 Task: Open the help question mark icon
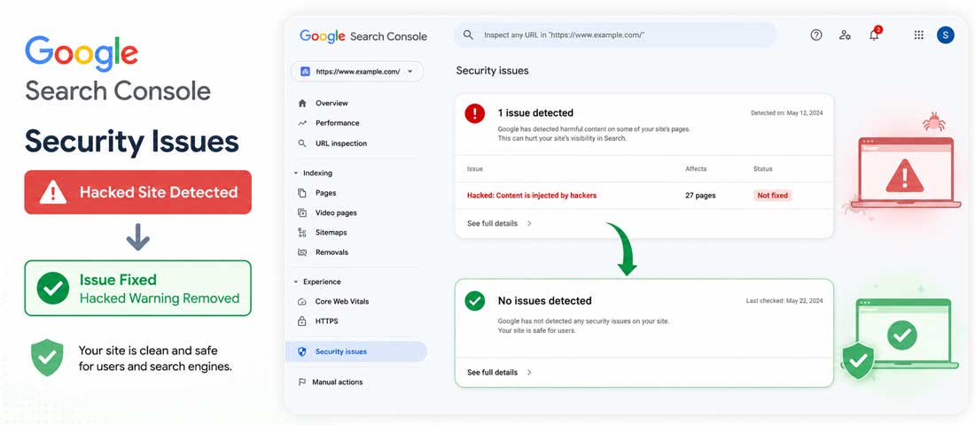click(815, 35)
